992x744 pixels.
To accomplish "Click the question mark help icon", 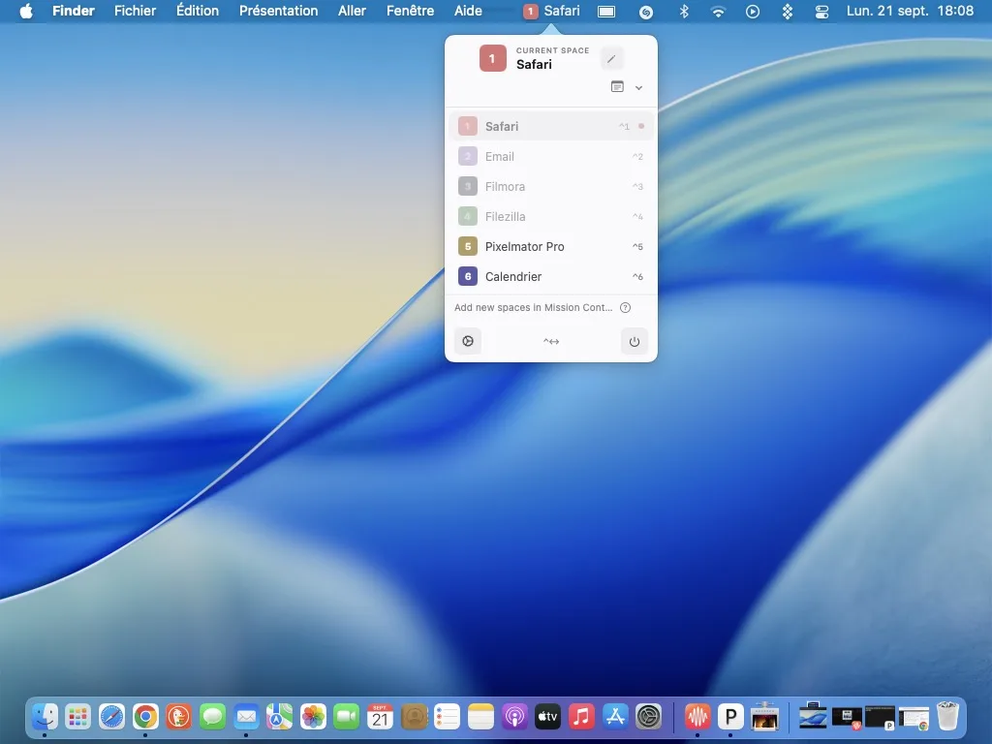I will point(625,307).
